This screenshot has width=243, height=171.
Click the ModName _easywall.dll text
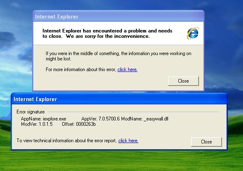tap(145, 119)
